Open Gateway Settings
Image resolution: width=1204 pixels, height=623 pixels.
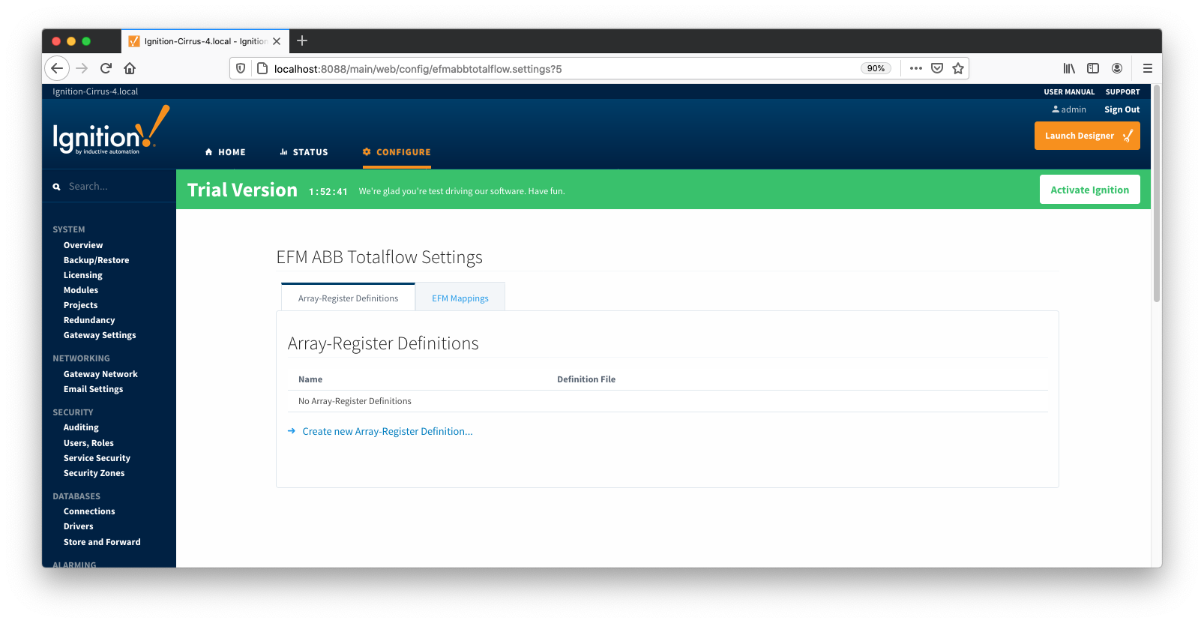100,335
